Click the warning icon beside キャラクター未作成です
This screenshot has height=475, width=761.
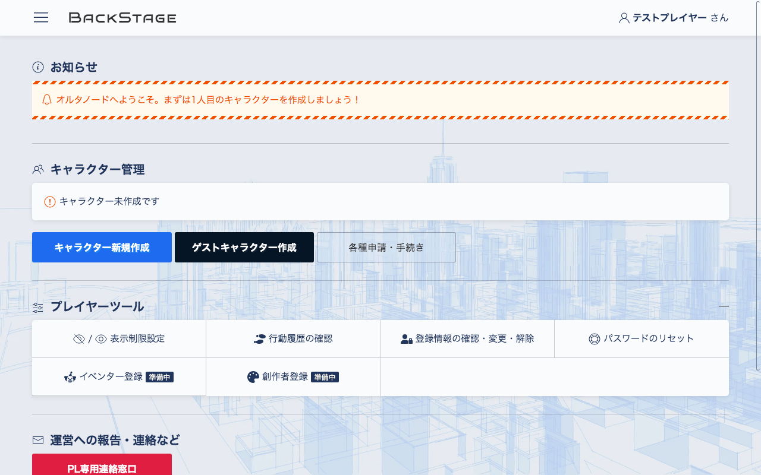tap(50, 202)
